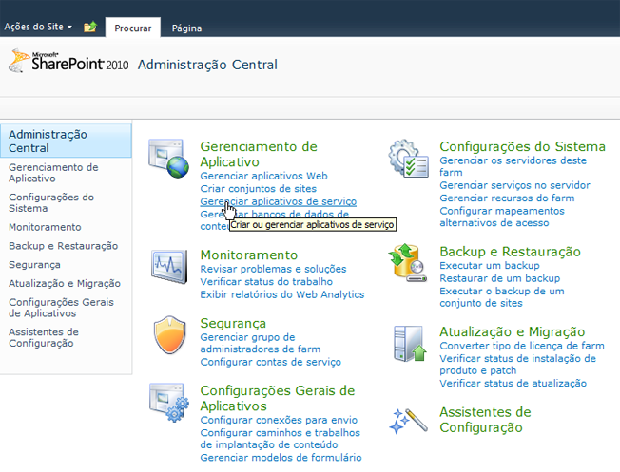Switch to the Procurar tab
620x472 pixels.
click(x=133, y=28)
